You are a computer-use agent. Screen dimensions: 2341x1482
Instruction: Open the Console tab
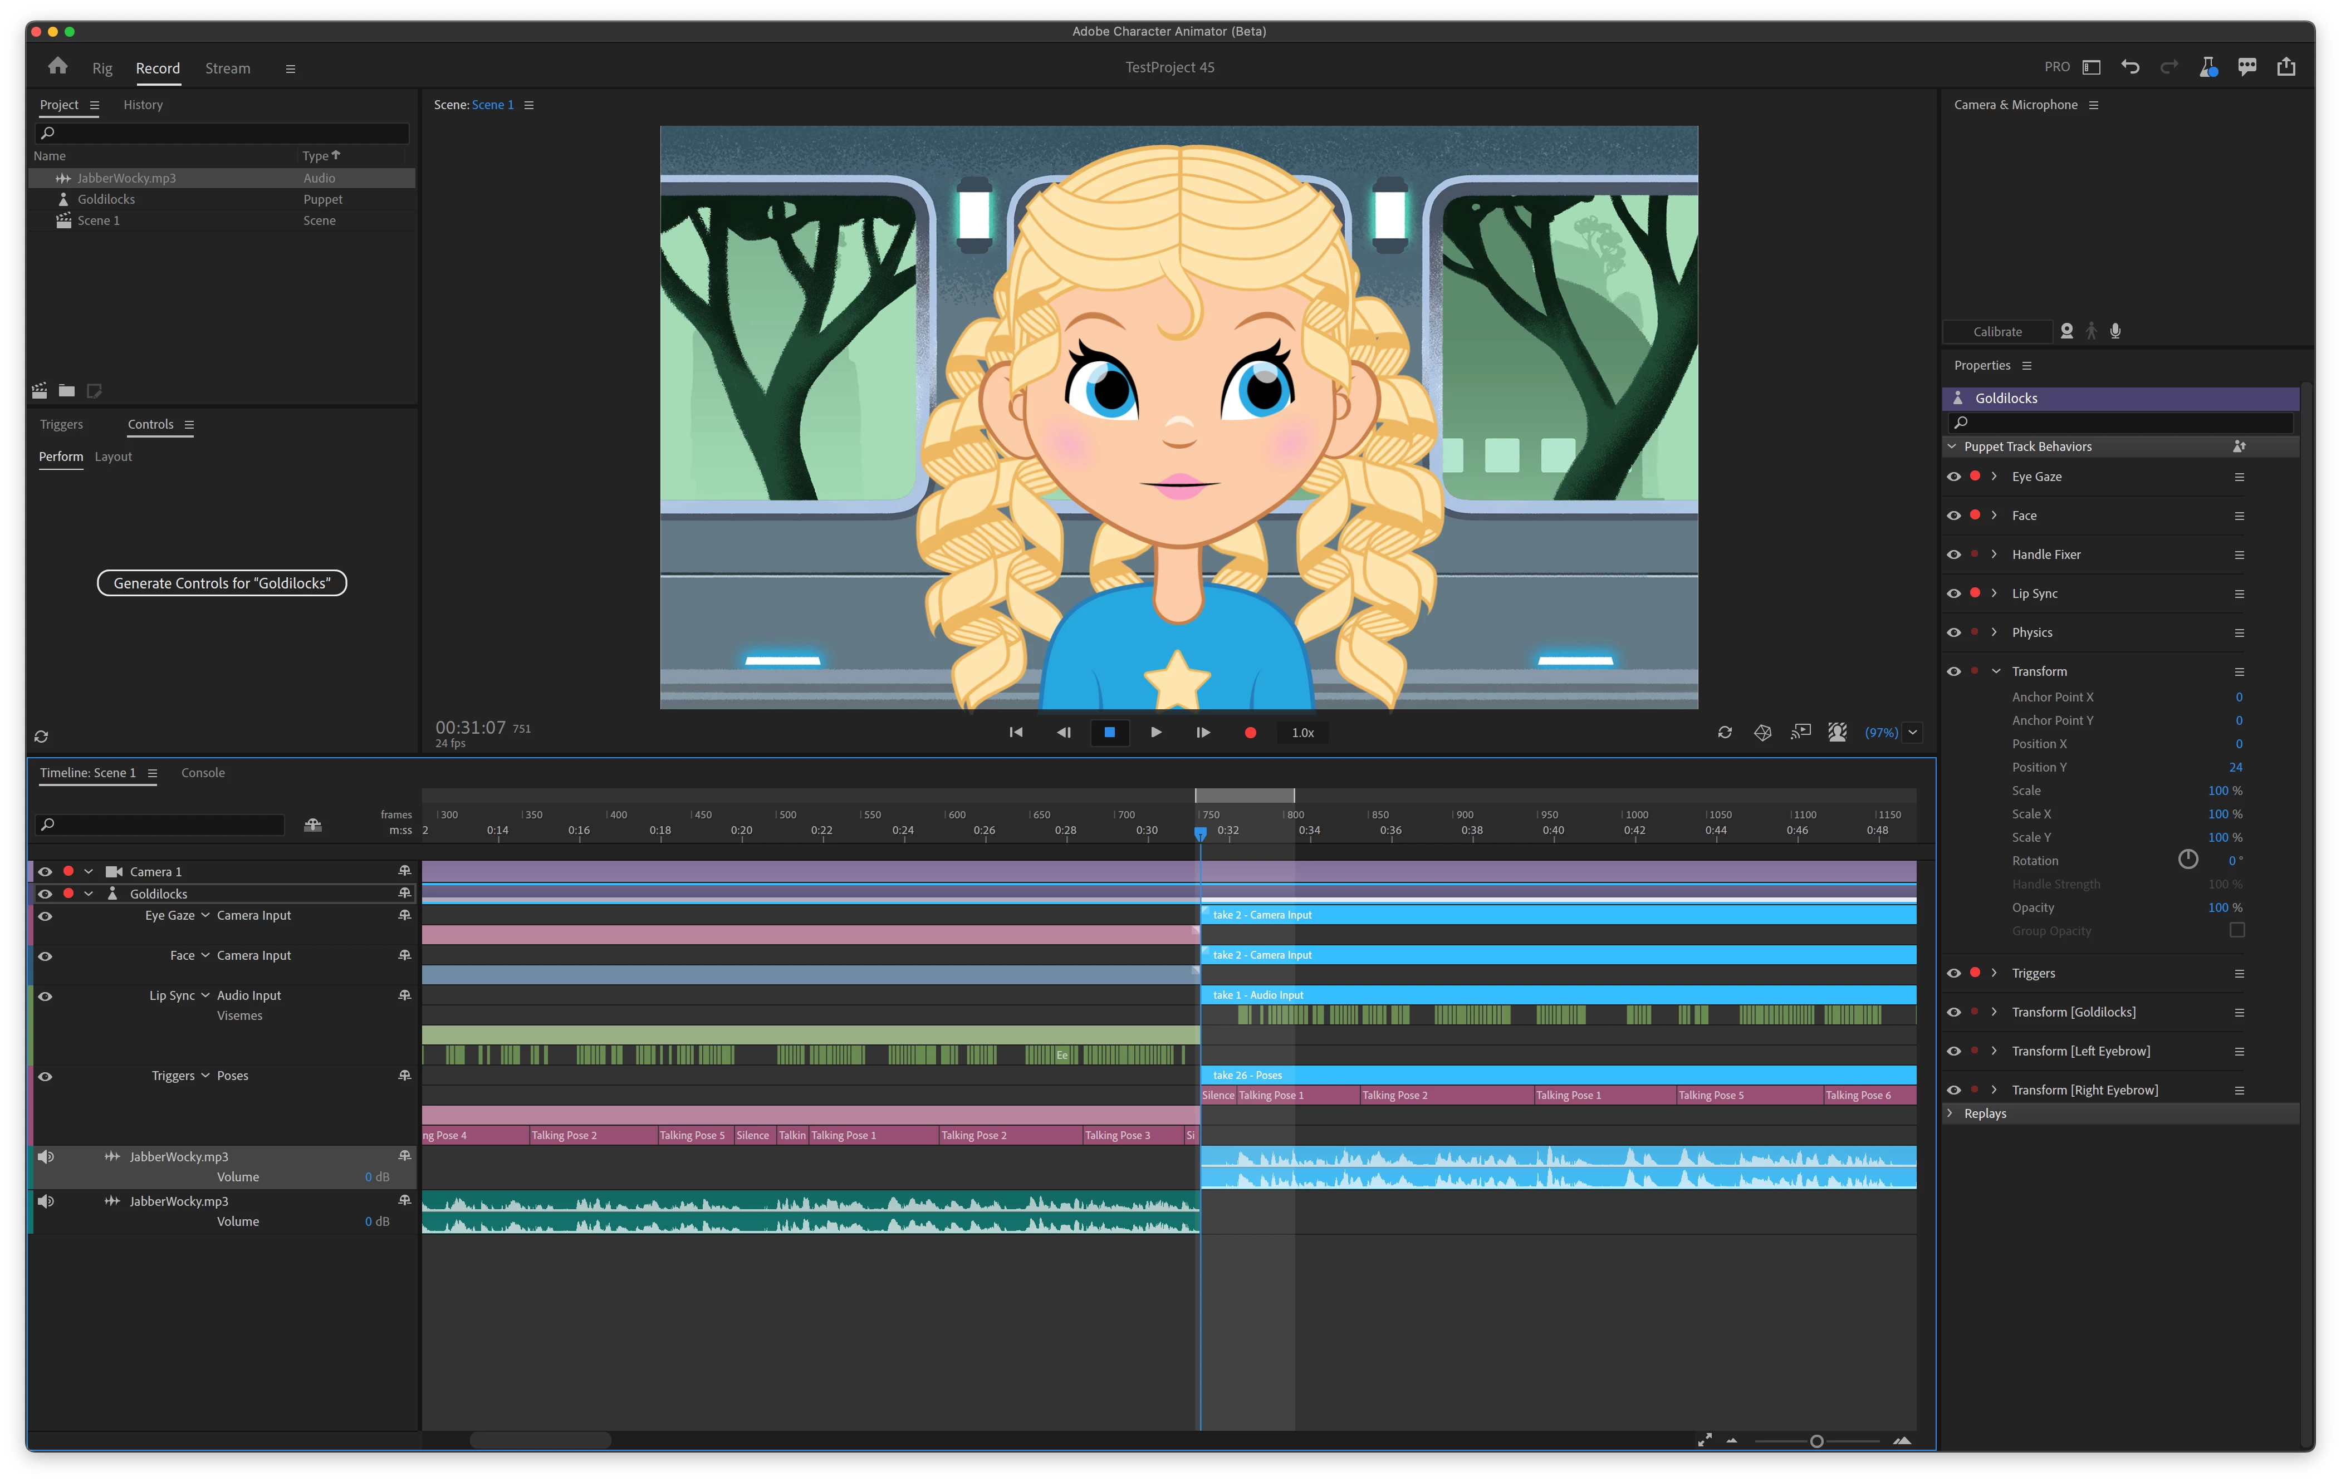point(202,773)
